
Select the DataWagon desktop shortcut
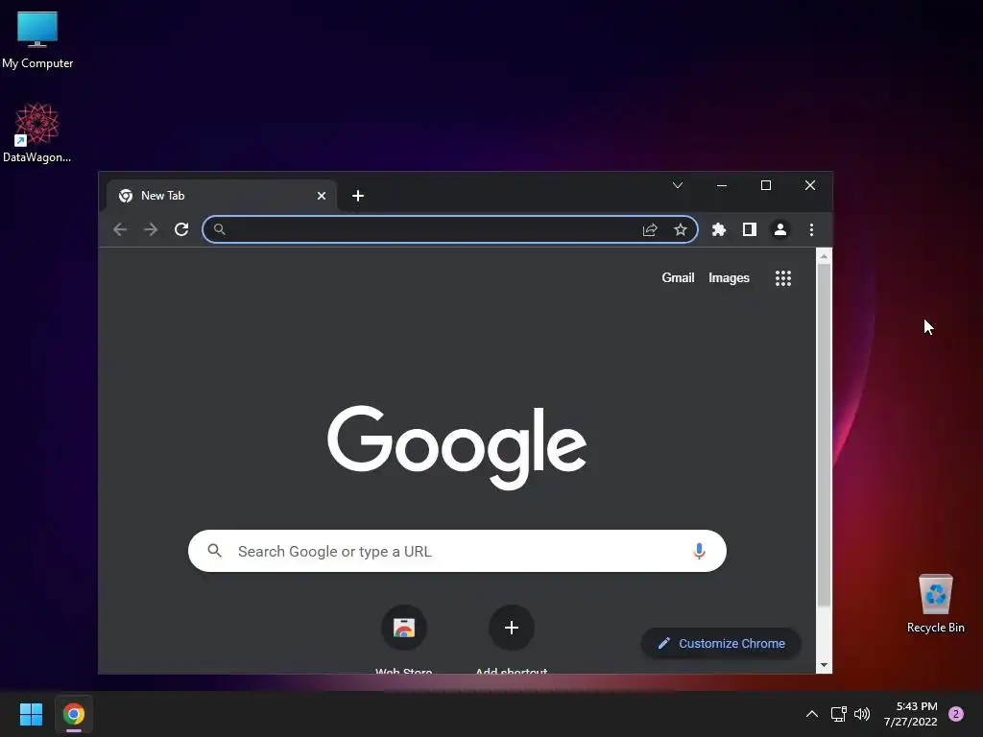coord(37,132)
